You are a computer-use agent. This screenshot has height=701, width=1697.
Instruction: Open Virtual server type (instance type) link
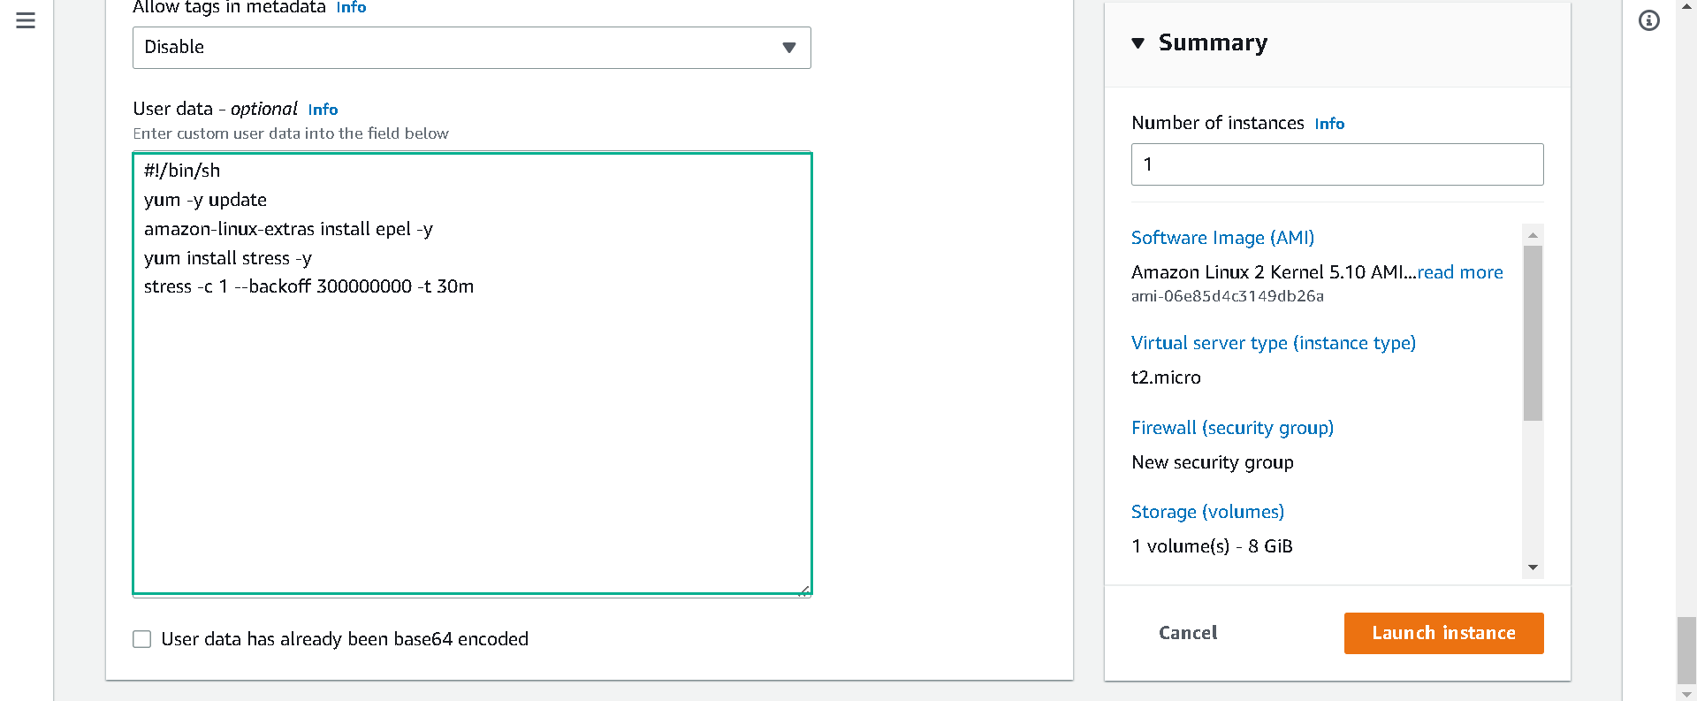[x=1274, y=343]
